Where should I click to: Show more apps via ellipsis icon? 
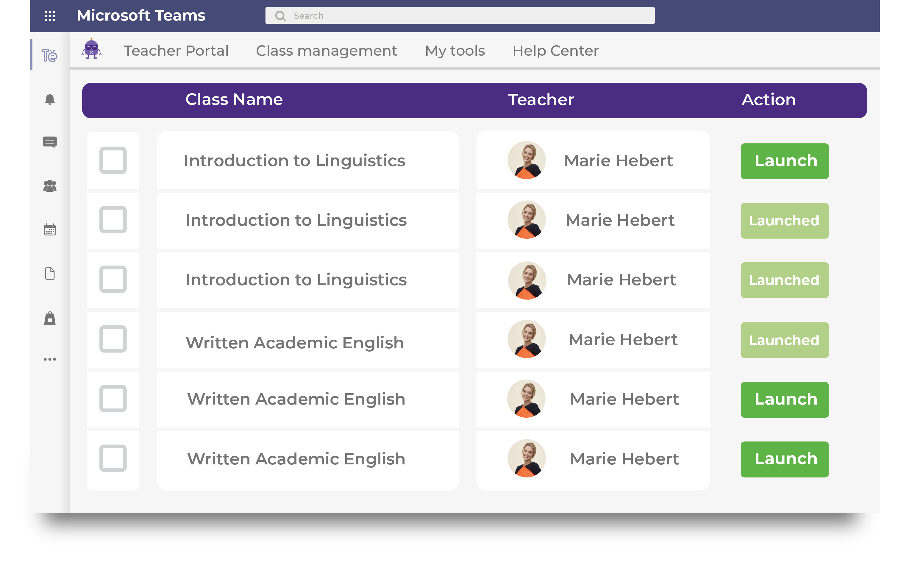coord(50,359)
